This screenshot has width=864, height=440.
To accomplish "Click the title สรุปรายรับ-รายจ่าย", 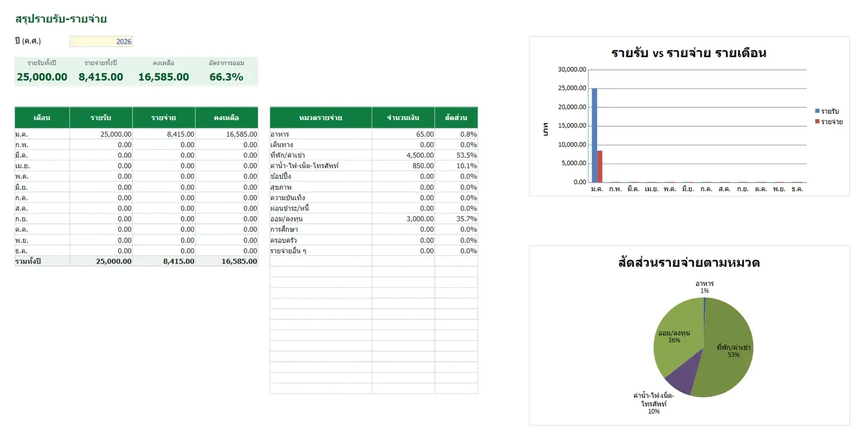I will 61,19.
